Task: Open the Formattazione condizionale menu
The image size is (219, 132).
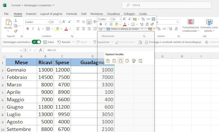Action: pyautogui.click(x=191, y=26)
